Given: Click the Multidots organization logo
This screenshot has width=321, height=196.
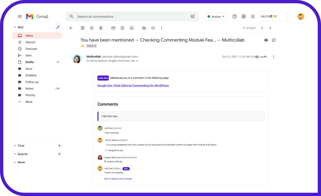Looking at the screenshot, I should point(273,16).
